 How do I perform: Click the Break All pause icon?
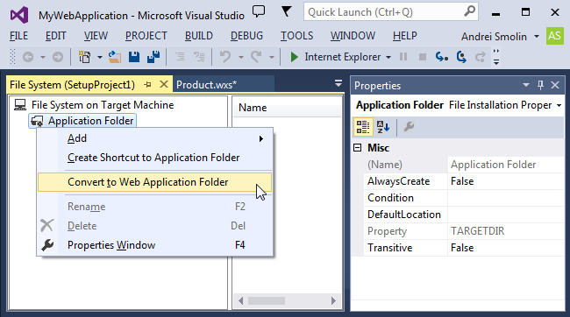[403, 57]
